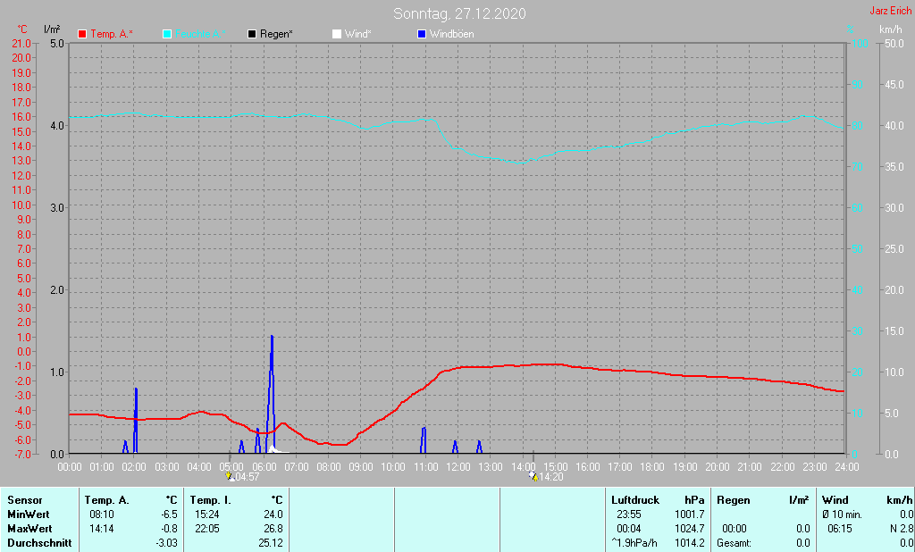
Task: Click the white Wind legend swatch
Action: coord(337,35)
